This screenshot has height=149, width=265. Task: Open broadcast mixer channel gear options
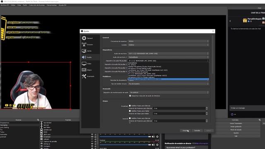click(157, 145)
